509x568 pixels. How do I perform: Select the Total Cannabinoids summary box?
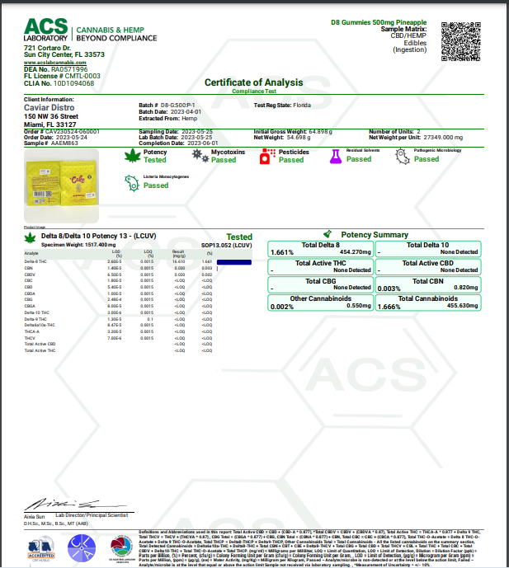[428, 303]
